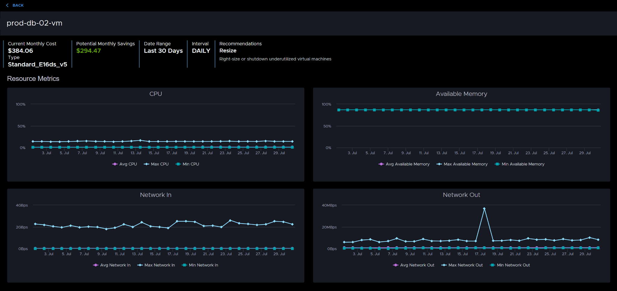Screen dimensions: 617x291
Task: Click Avg Network Out legend circle icon
Action: [396, 265]
